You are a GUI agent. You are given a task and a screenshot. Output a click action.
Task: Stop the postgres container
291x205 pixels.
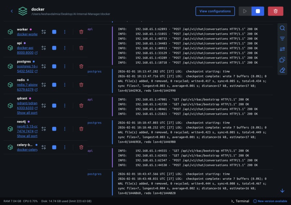click(54, 66)
